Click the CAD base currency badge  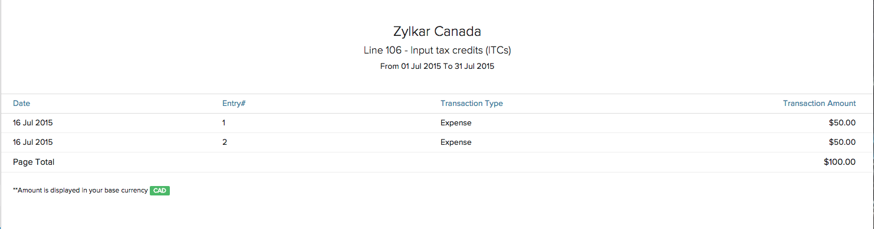coord(160,191)
